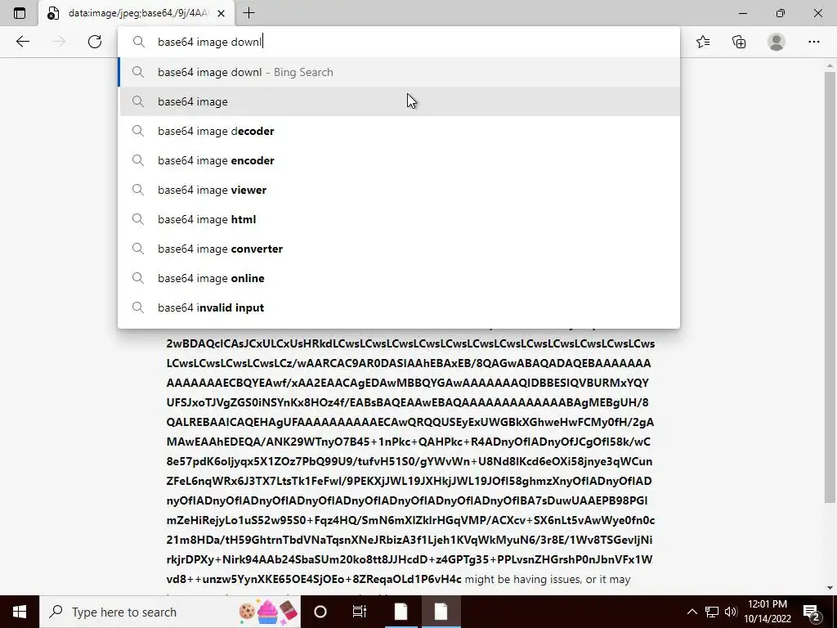Open the Cortana circle icon

click(320, 612)
